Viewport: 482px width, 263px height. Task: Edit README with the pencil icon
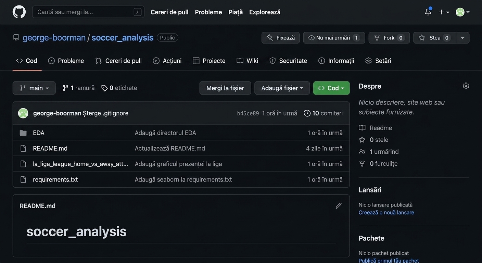[x=339, y=206]
